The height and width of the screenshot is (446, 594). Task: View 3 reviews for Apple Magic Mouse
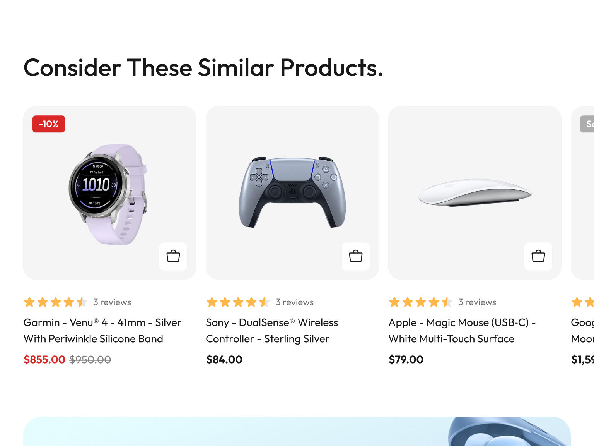477,302
